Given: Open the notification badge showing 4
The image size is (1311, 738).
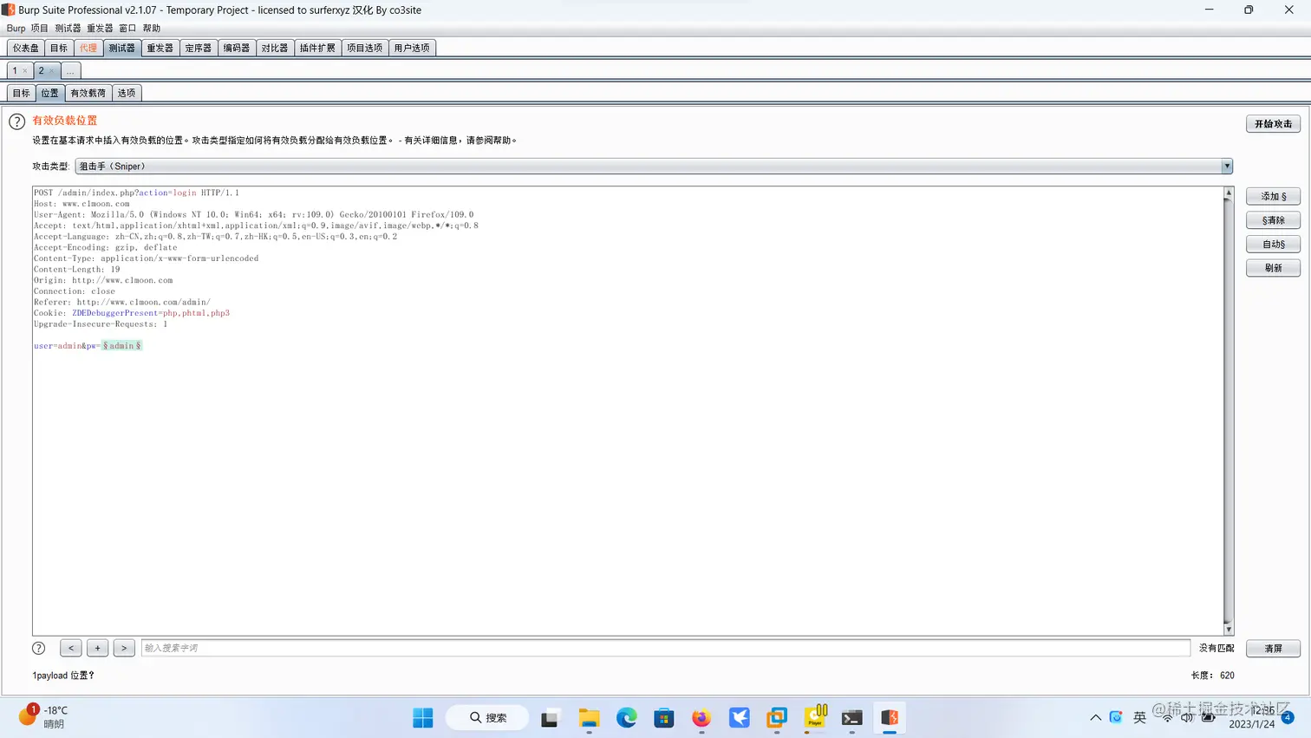Looking at the screenshot, I should (1288, 717).
